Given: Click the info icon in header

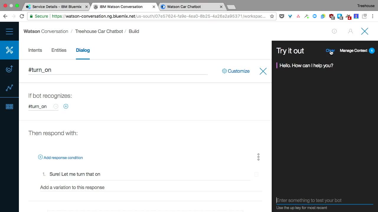Looking at the screenshot, I should click(x=334, y=31).
